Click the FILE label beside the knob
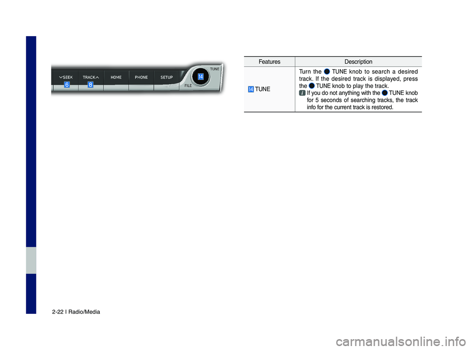 (188, 86)
